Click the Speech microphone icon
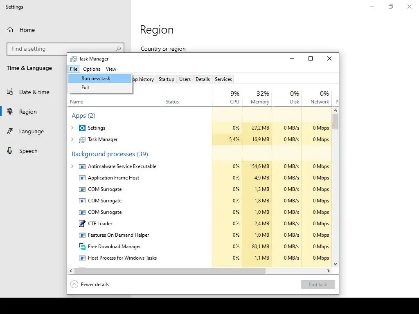This screenshot has height=314, width=419. point(10,150)
